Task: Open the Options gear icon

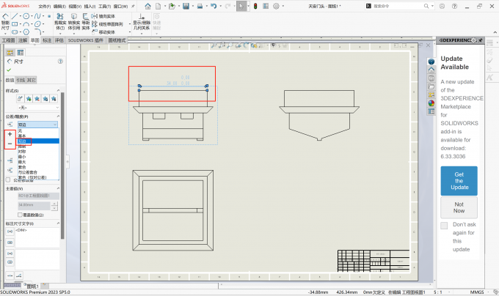Action: tap(276, 6)
